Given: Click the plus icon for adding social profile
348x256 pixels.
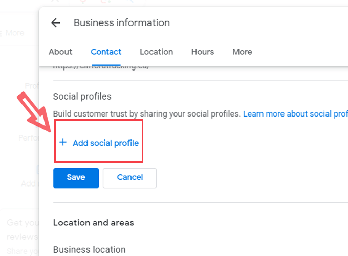Looking at the screenshot, I should pyautogui.click(x=63, y=143).
